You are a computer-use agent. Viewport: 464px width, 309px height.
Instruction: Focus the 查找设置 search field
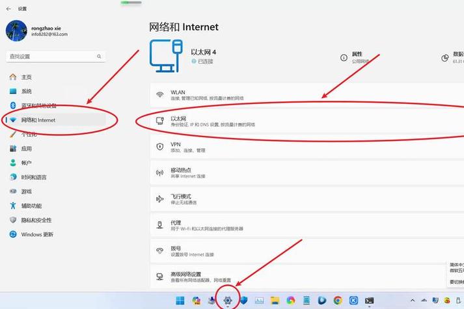(x=55, y=56)
